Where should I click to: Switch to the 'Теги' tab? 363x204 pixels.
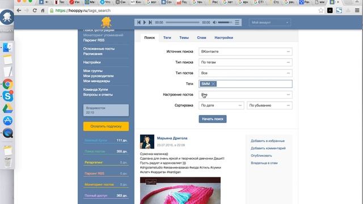(167, 37)
